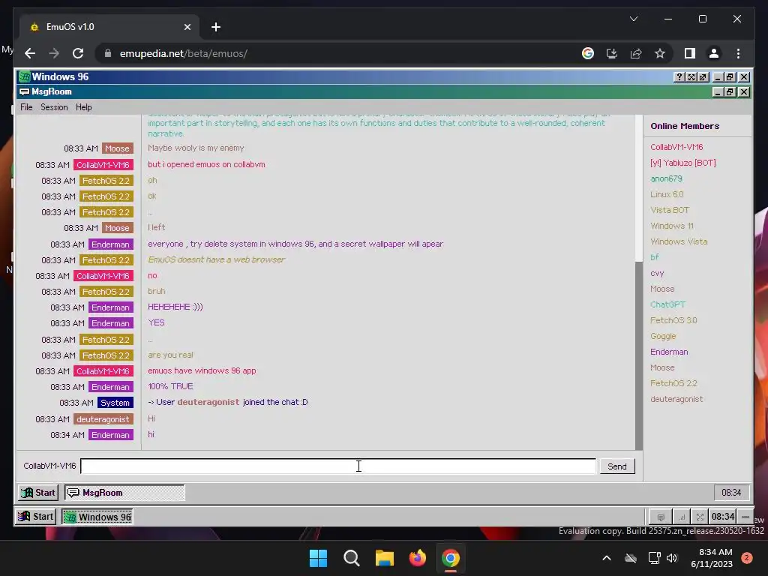Click the MsgRoom chat bubble icon in title bar
Viewport: 768px width, 576px height.
24,91
